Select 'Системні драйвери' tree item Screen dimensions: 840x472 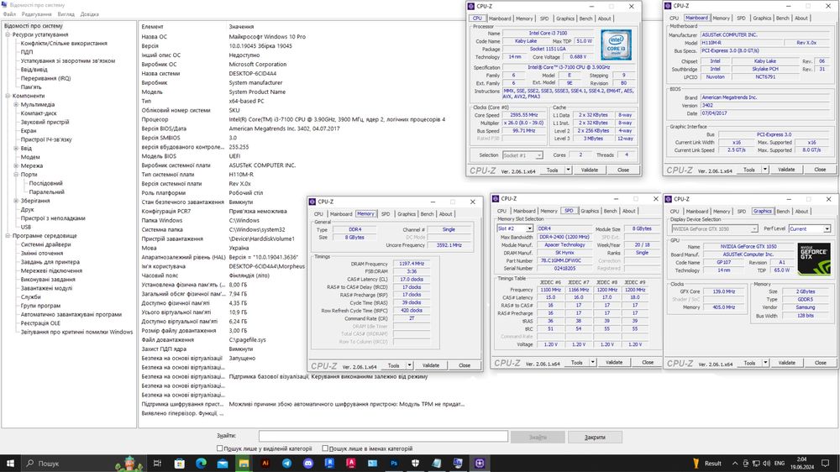(45, 244)
